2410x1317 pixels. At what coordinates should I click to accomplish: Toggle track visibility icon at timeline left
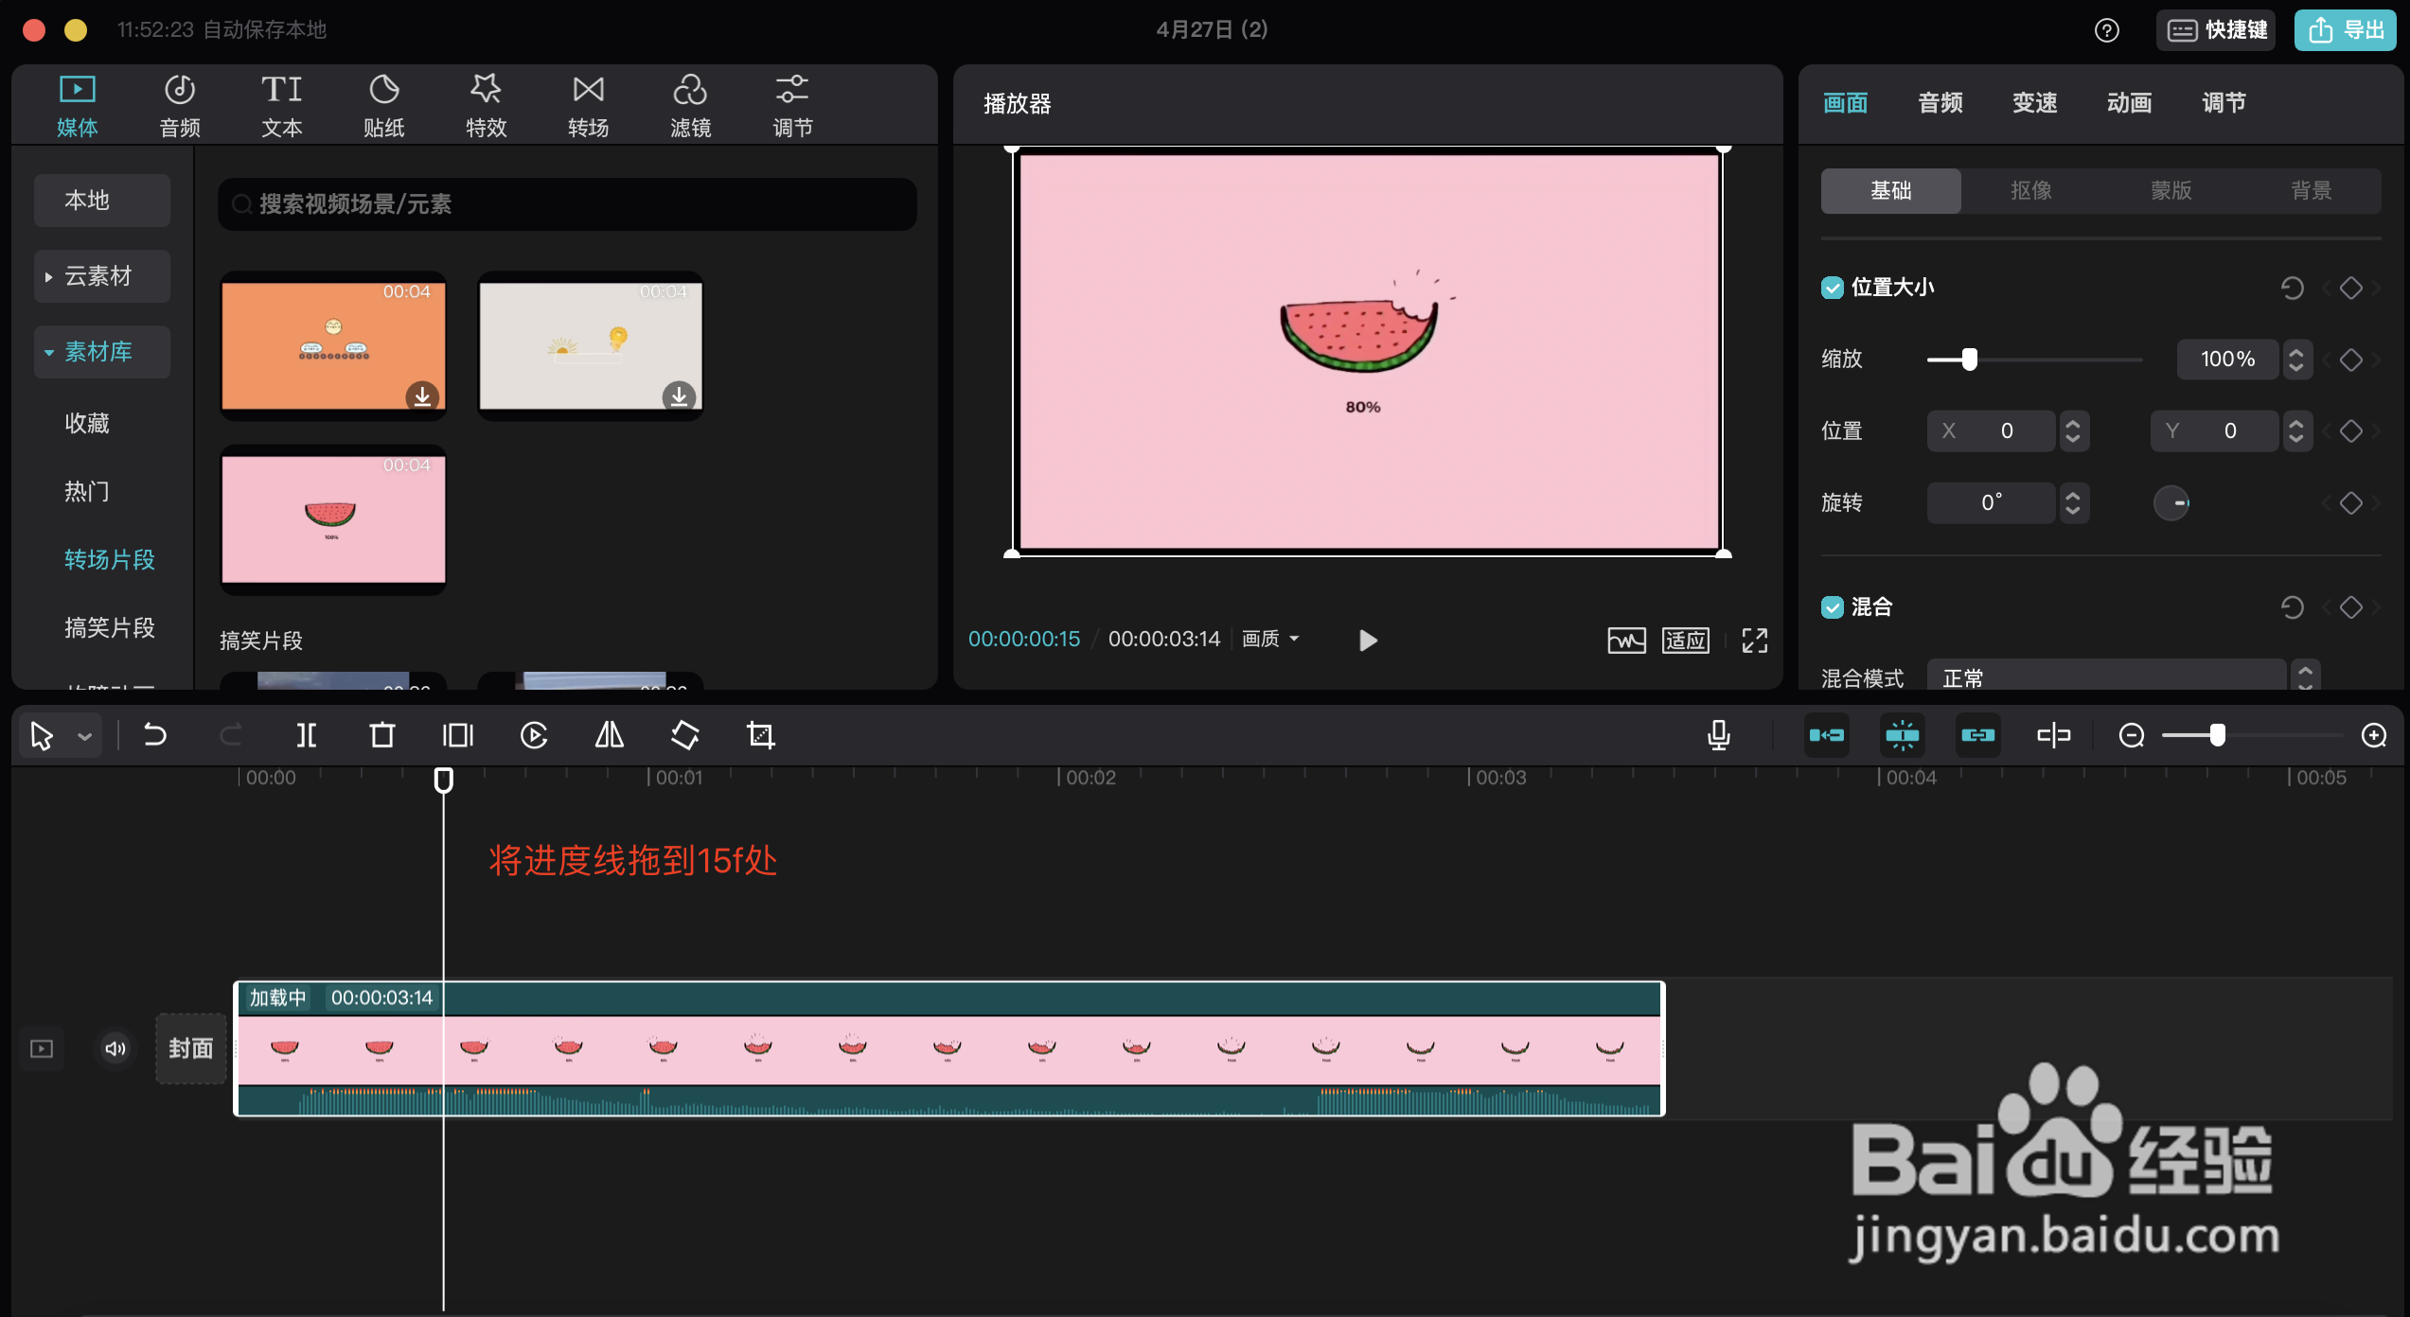pyautogui.click(x=42, y=1048)
